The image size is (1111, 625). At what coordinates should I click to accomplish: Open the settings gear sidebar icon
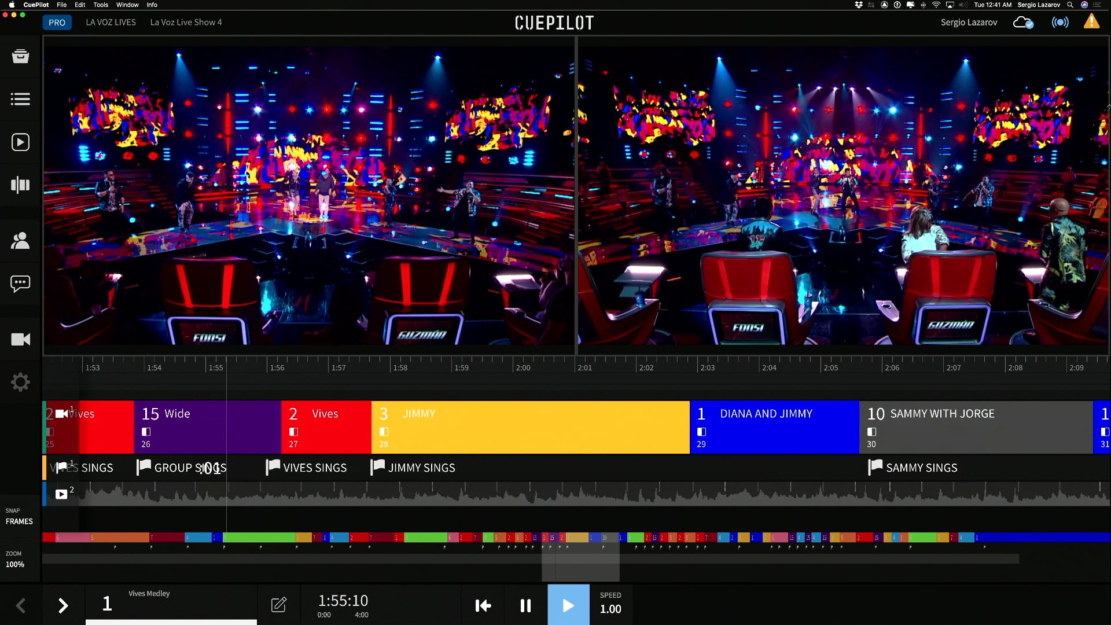click(x=20, y=382)
